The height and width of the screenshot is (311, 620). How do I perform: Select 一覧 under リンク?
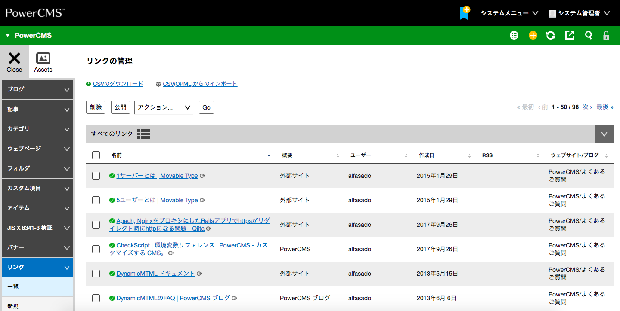point(37,287)
